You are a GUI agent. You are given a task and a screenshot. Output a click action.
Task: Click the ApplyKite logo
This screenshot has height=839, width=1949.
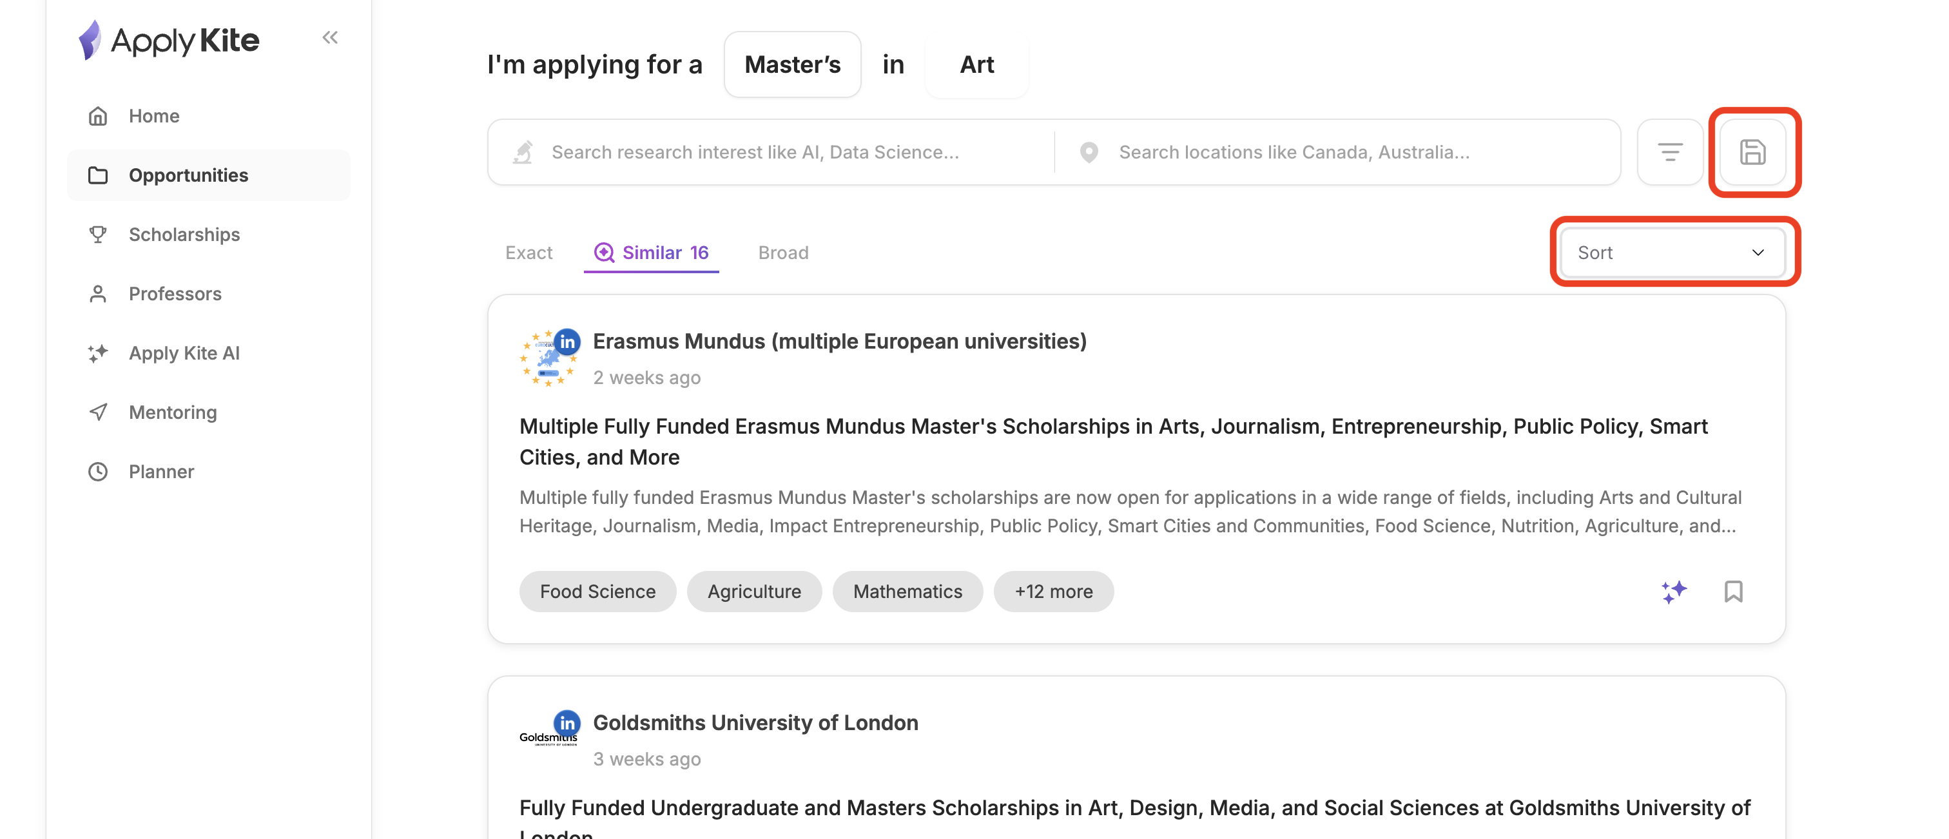pyautogui.click(x=170, y=40)
